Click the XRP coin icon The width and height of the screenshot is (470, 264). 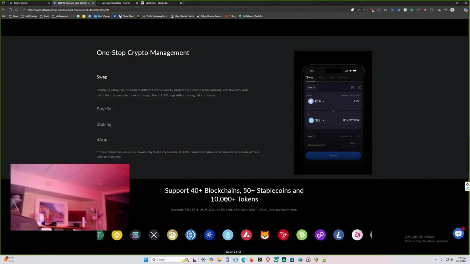[154, 235]
